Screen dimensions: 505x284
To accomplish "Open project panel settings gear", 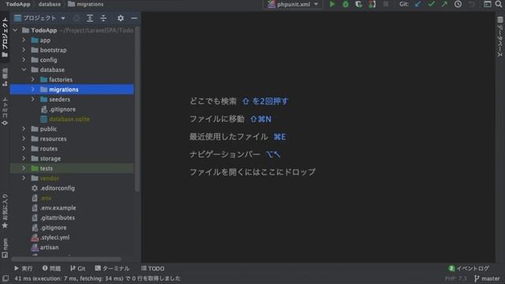I will [x=121, y=18].
